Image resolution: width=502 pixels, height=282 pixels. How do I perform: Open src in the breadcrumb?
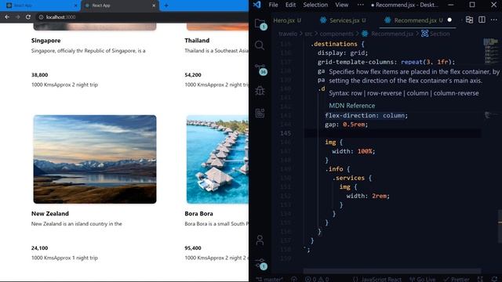[x=308, y=34]
